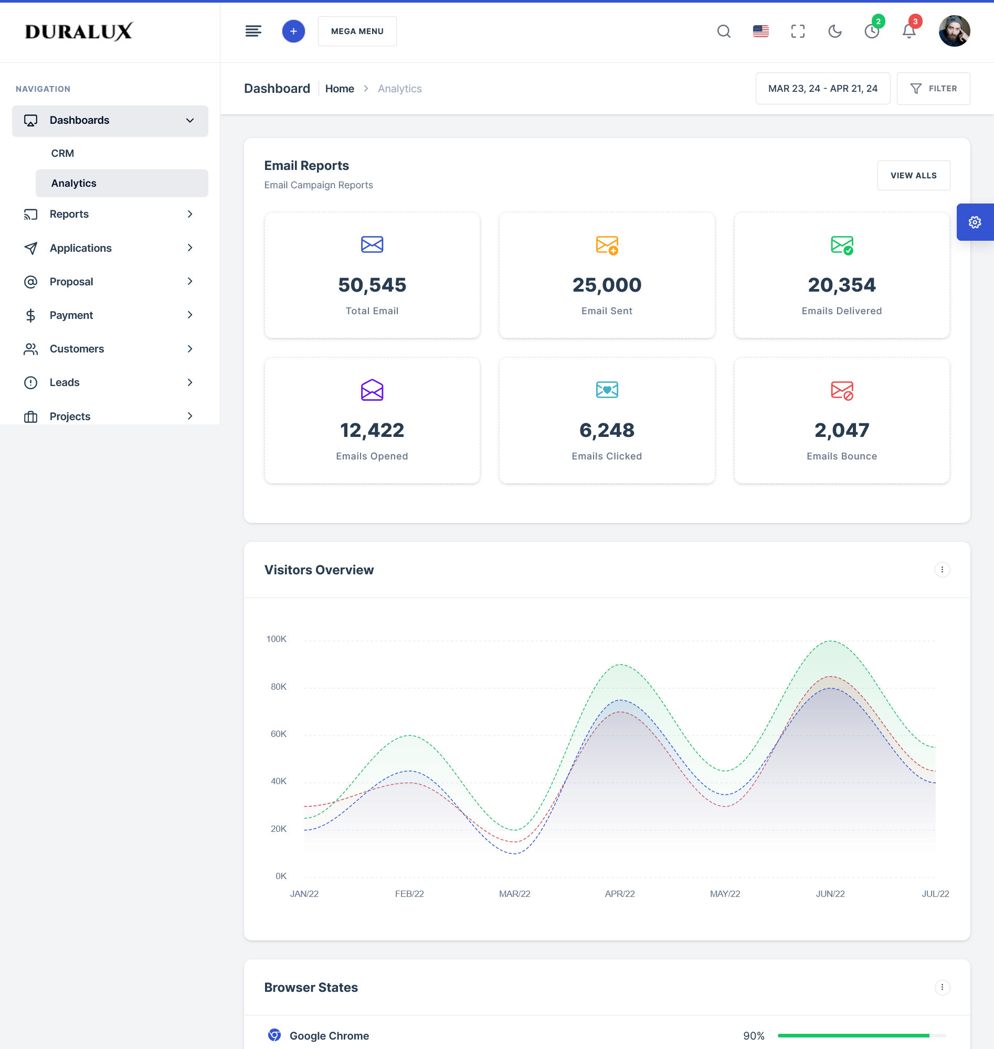
Task: Click the Proposal at-sign icon
Action: [x=31, y=282]
